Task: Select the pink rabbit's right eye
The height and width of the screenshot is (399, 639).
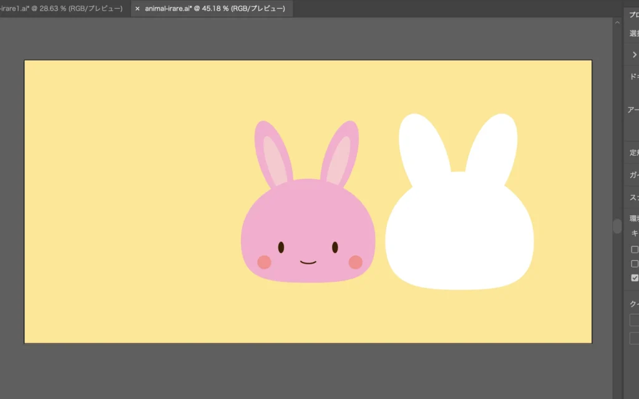Action: 335,248
